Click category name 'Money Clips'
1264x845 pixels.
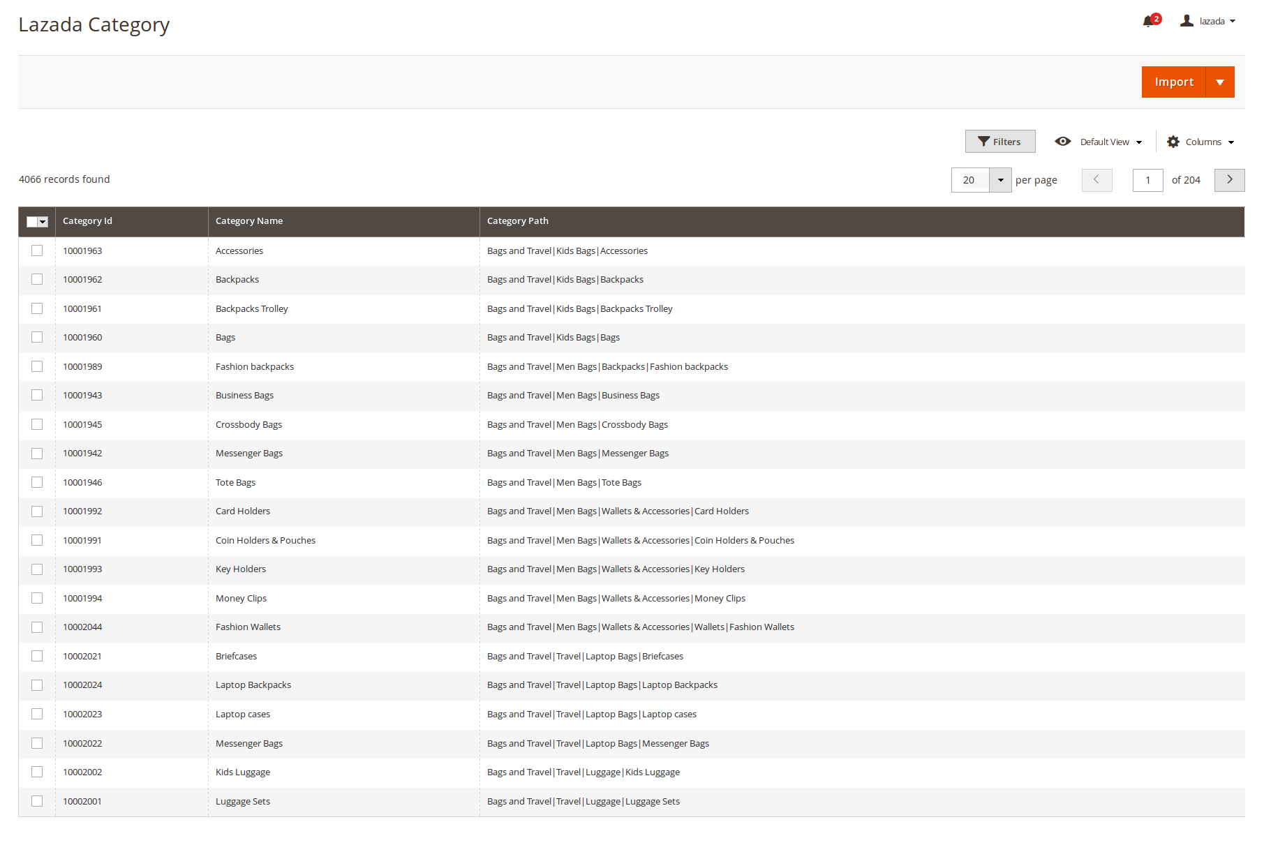[x=241, y=599]
